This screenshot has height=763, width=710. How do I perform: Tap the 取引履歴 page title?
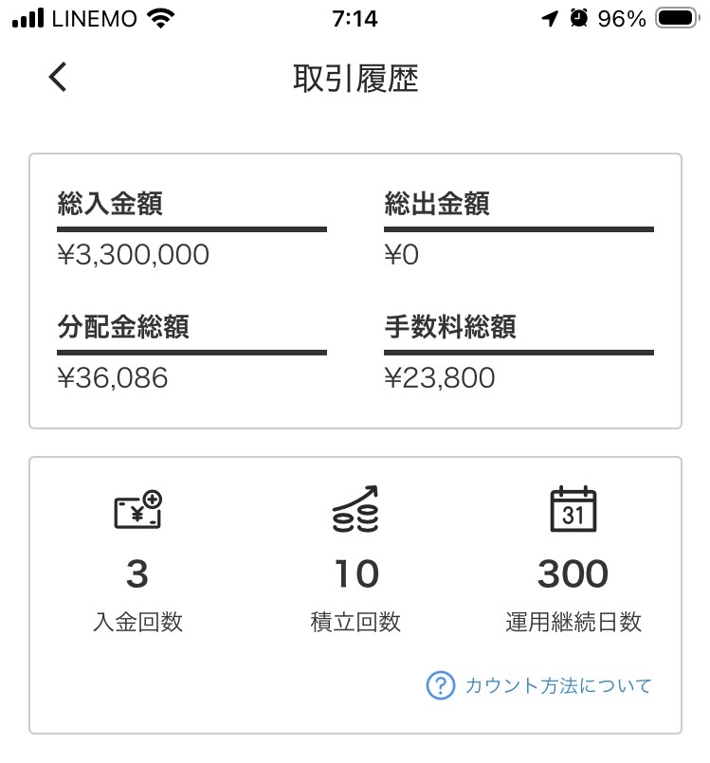[355, 78]
